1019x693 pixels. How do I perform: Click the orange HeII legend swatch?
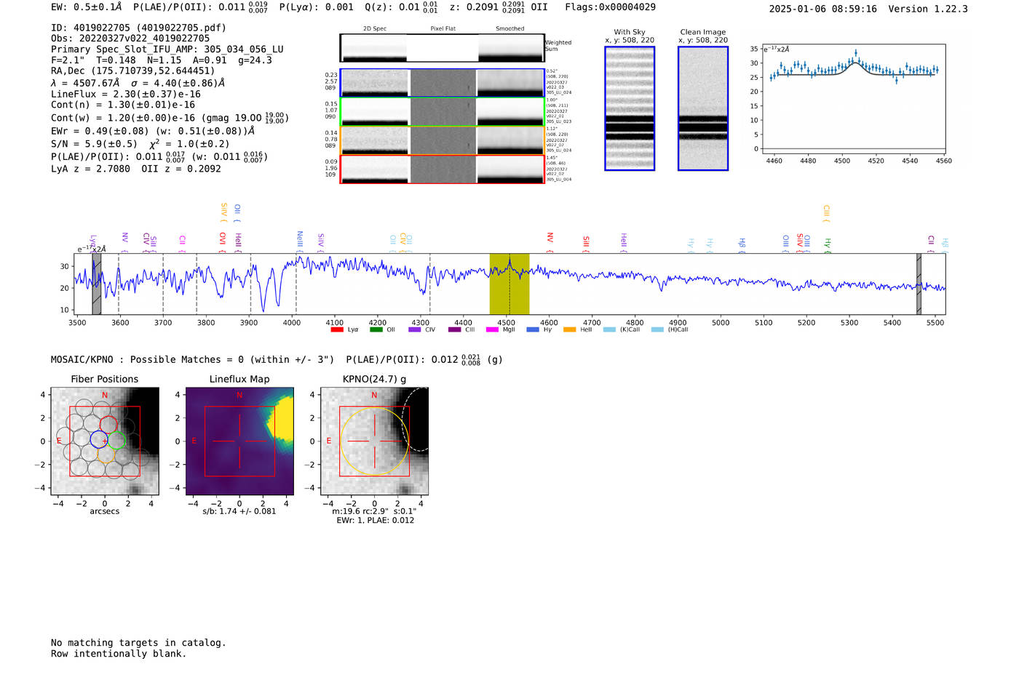569,329
